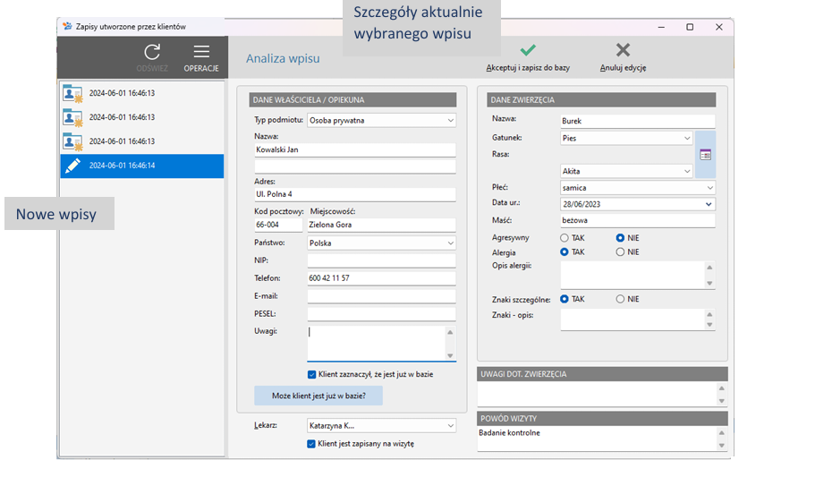Set Alergia to NIE
The height and width of the screenshot is (477, 815).
tap(620, 251)
